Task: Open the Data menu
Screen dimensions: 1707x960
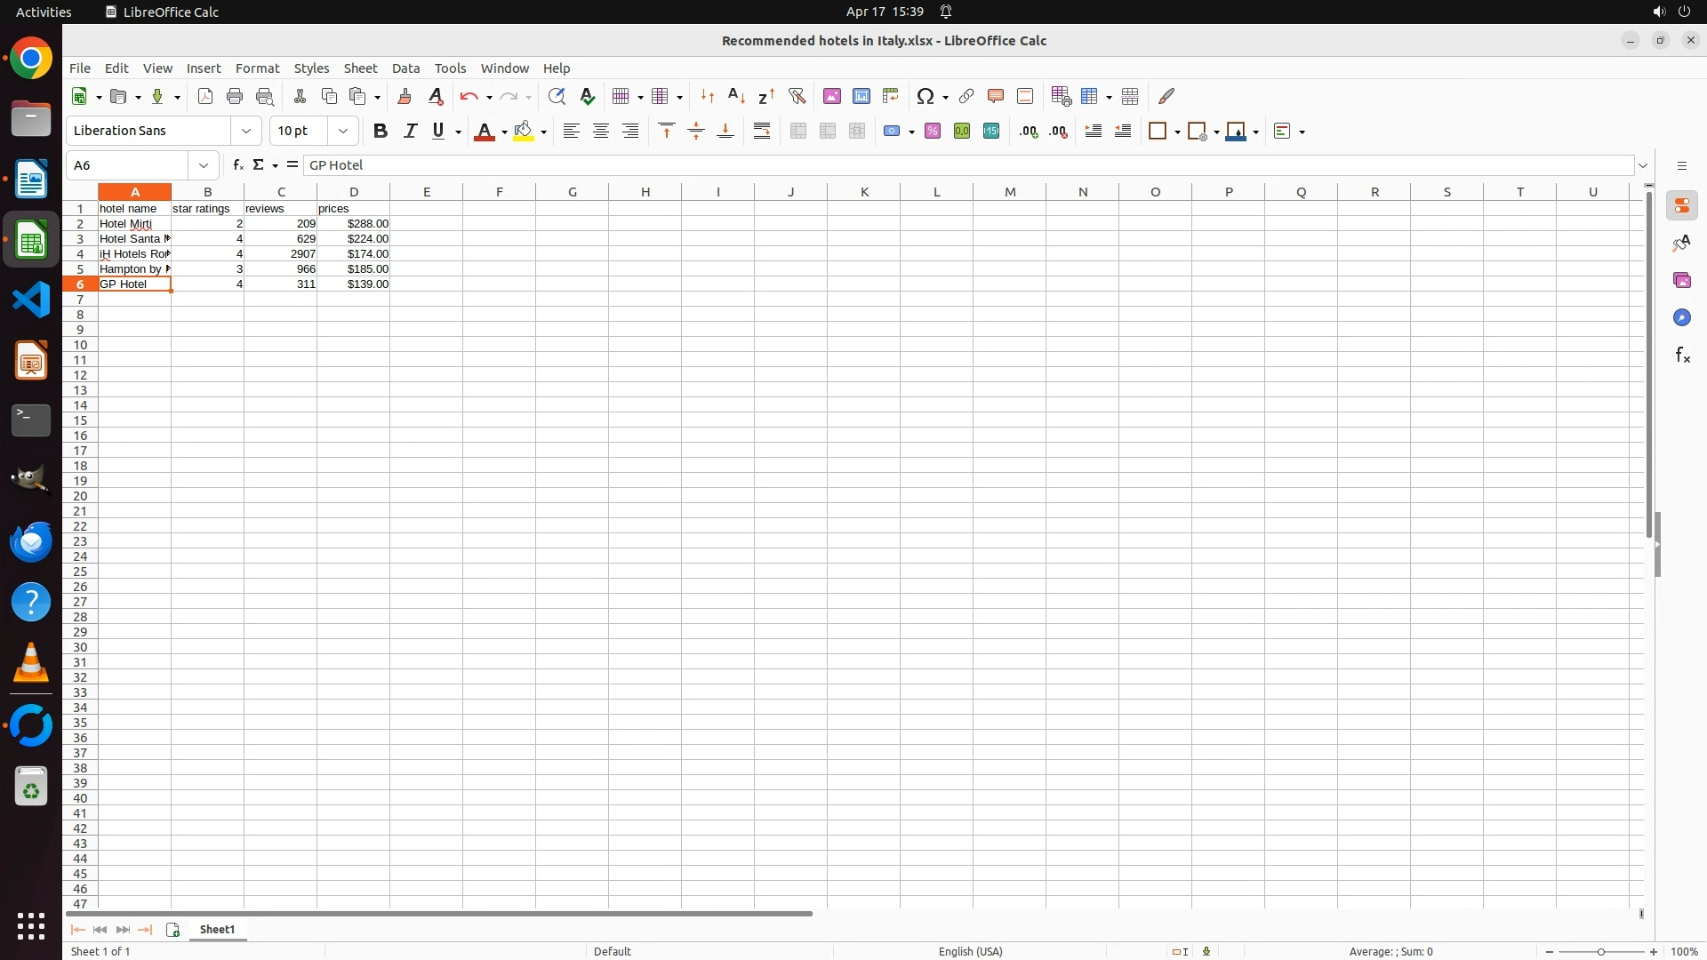Action: point(405,68)
